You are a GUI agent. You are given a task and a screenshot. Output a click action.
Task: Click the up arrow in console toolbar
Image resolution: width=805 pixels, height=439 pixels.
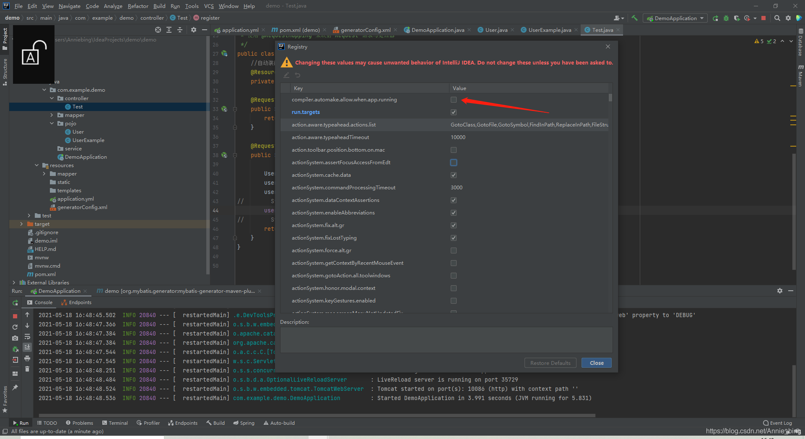pyautogui.click(x=27, y=315)
